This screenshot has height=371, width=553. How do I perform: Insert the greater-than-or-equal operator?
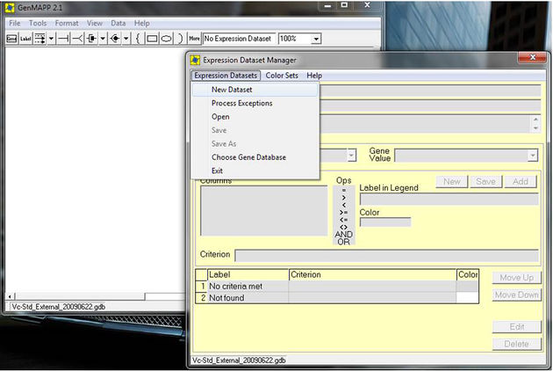pos(344,213)
